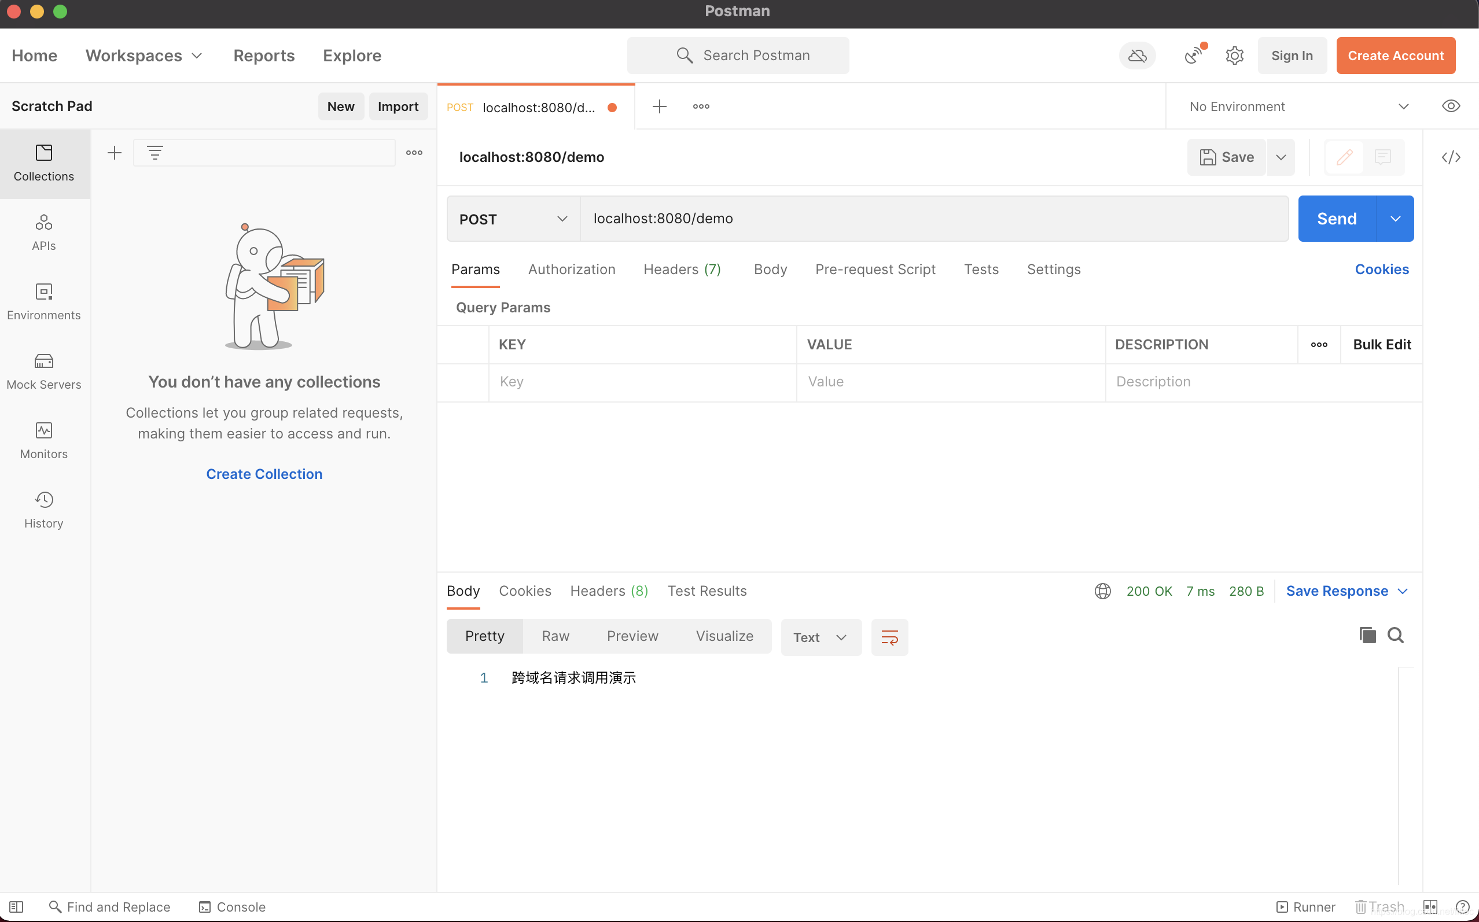Open the capture requests satellite icon

(x=1194, y=56)
